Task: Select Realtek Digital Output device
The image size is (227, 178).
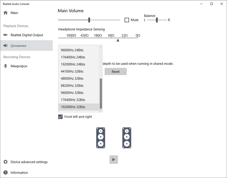Action: (x=26, y=35)
